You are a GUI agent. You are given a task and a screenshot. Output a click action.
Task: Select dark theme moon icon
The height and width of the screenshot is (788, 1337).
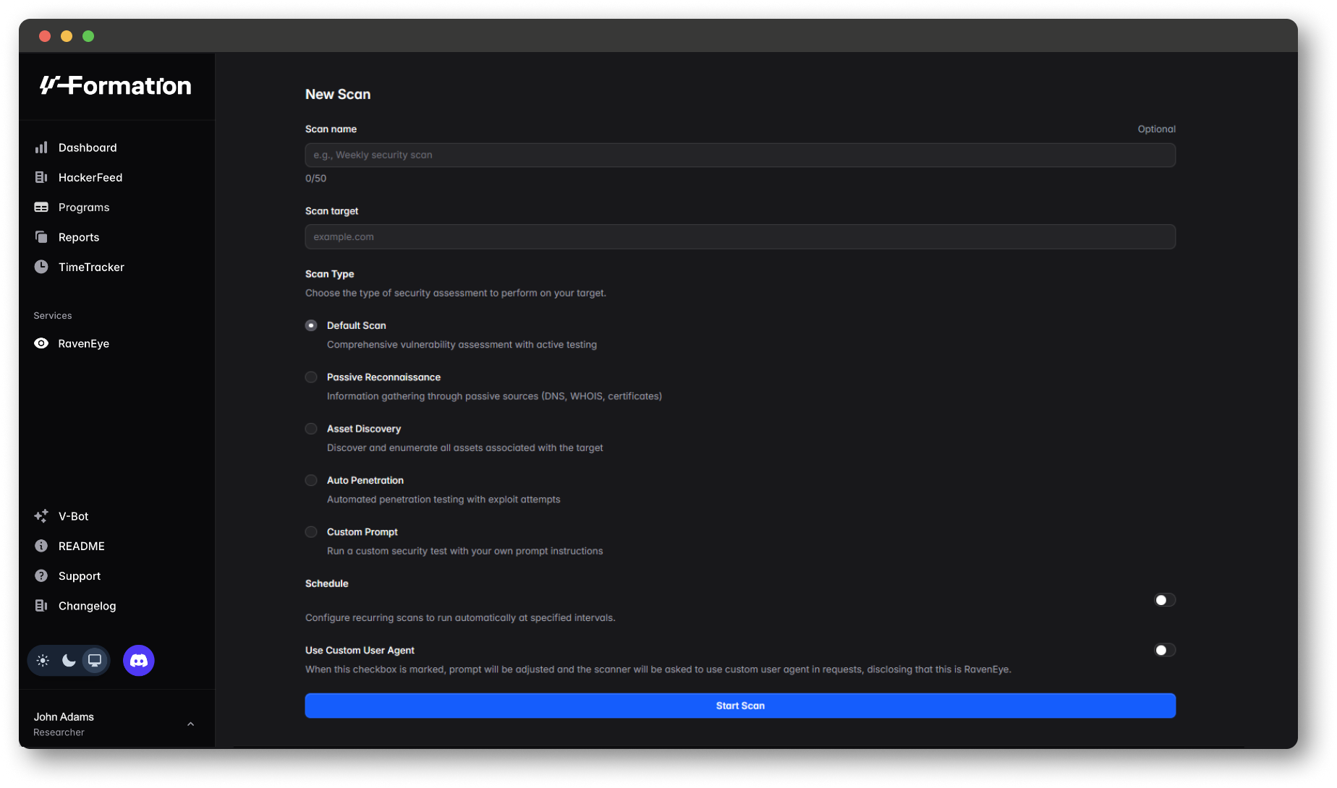coord(69,661)
